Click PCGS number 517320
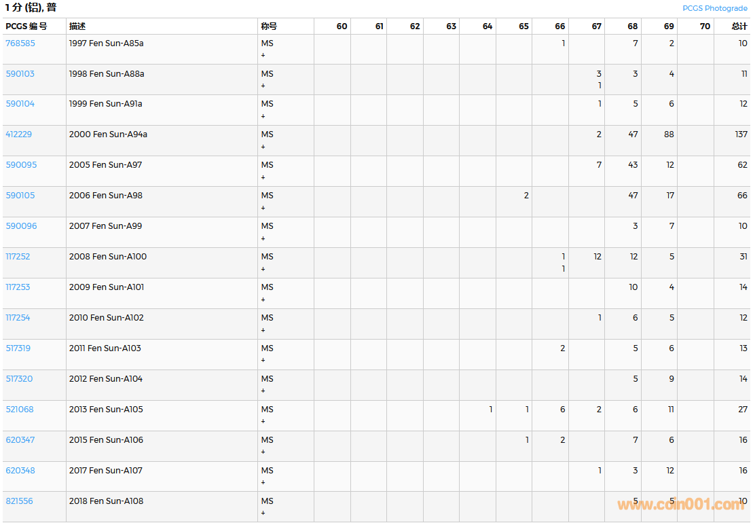Viewport: 753px width, 523px height. [19, 379]
